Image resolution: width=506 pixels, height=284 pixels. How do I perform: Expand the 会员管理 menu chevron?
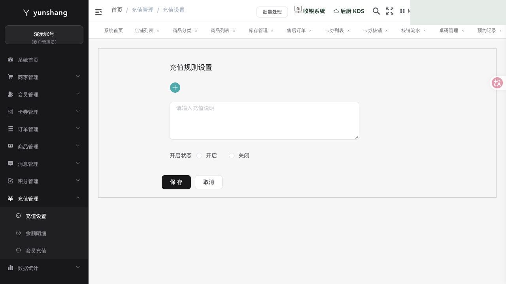click(78, 94)
